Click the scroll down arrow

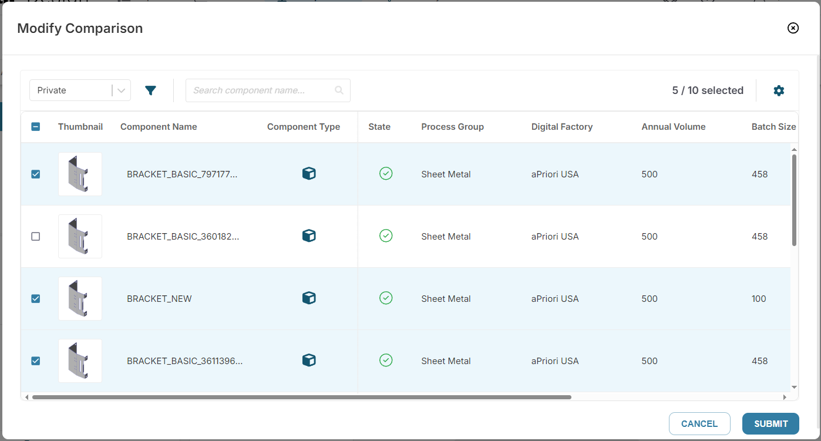pos(794,387)
